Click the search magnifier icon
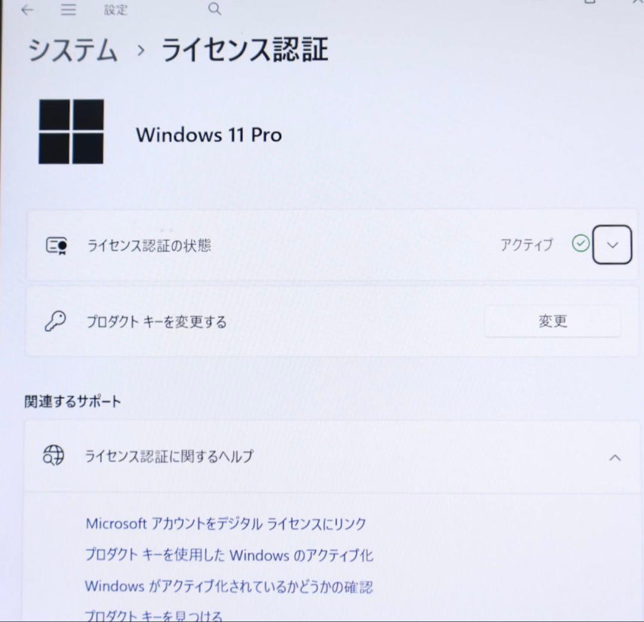Image resolution: width=644 pixels, height=622 pixels. 215,8
